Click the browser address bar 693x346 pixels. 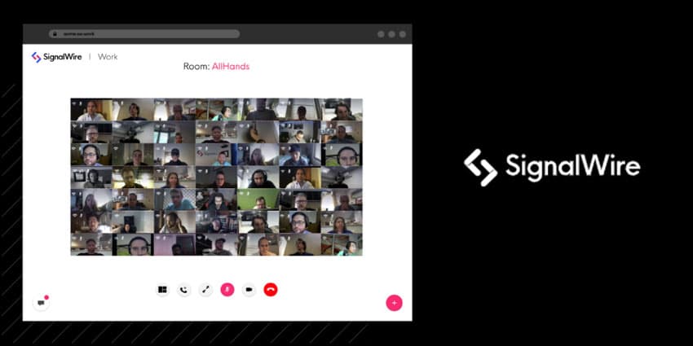point(144,34)
